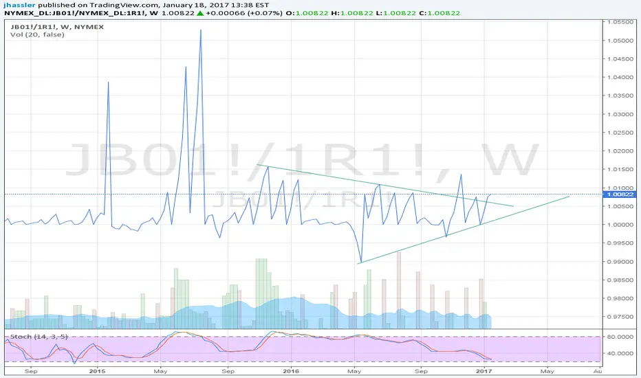This screenshot has height=378, width=641.
Task: Open the jhassler author link
Action: tap(19, 5)
